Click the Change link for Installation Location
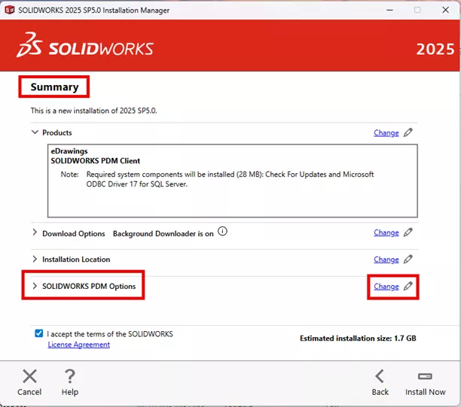 tap(386, 260)
